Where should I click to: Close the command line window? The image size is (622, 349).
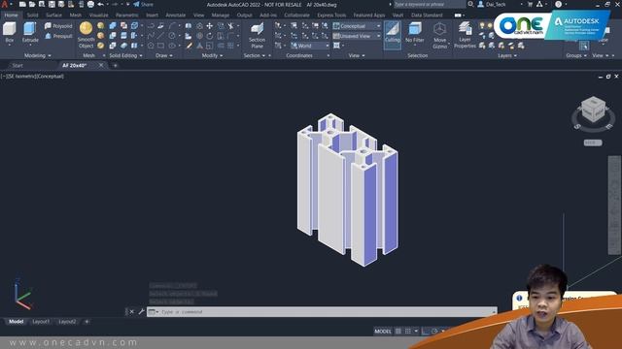(132, 312)
